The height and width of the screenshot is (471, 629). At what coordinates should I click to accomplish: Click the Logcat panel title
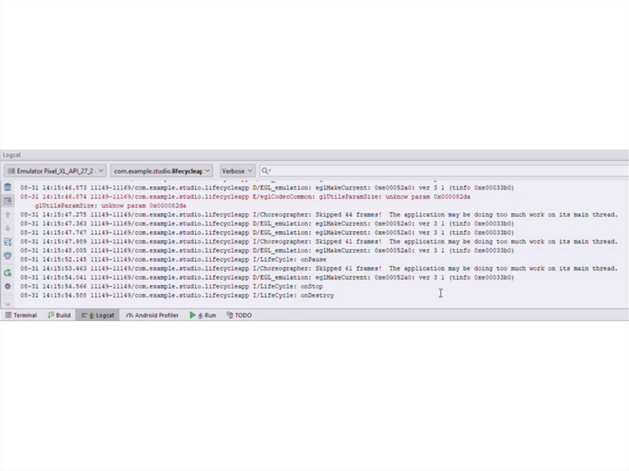point(12,155)
